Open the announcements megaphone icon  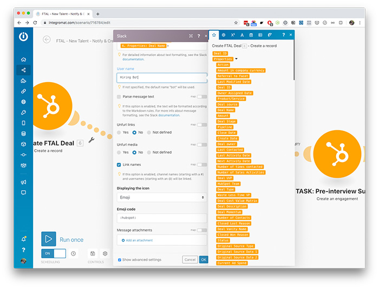point(23,182)
